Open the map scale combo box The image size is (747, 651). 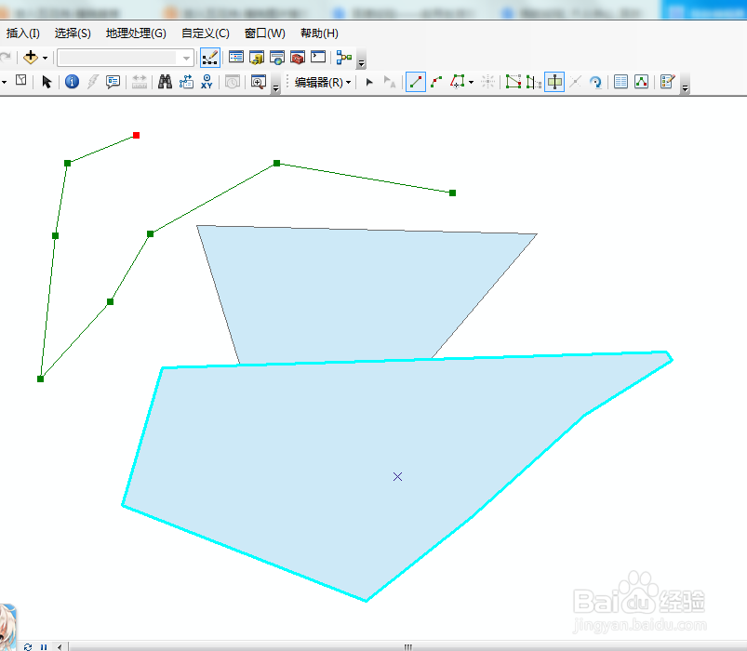click(x=126, y=58)
